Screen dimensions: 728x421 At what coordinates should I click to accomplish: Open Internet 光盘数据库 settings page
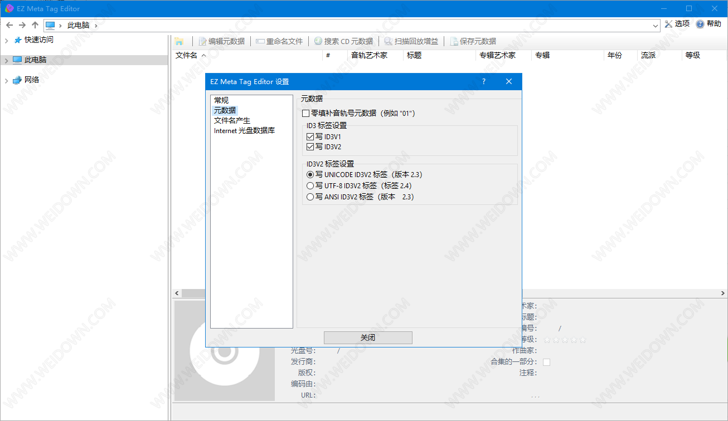point(244,131)
